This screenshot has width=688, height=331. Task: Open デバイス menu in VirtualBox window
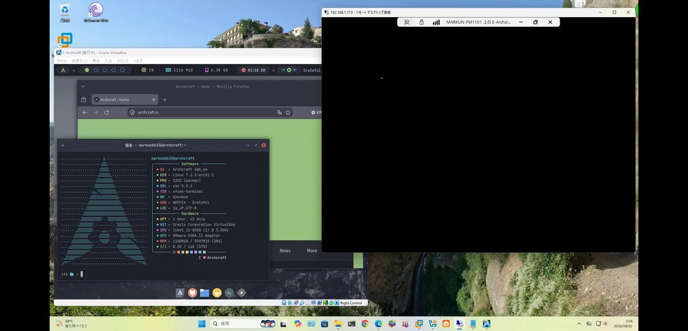(x=123, y=61)
